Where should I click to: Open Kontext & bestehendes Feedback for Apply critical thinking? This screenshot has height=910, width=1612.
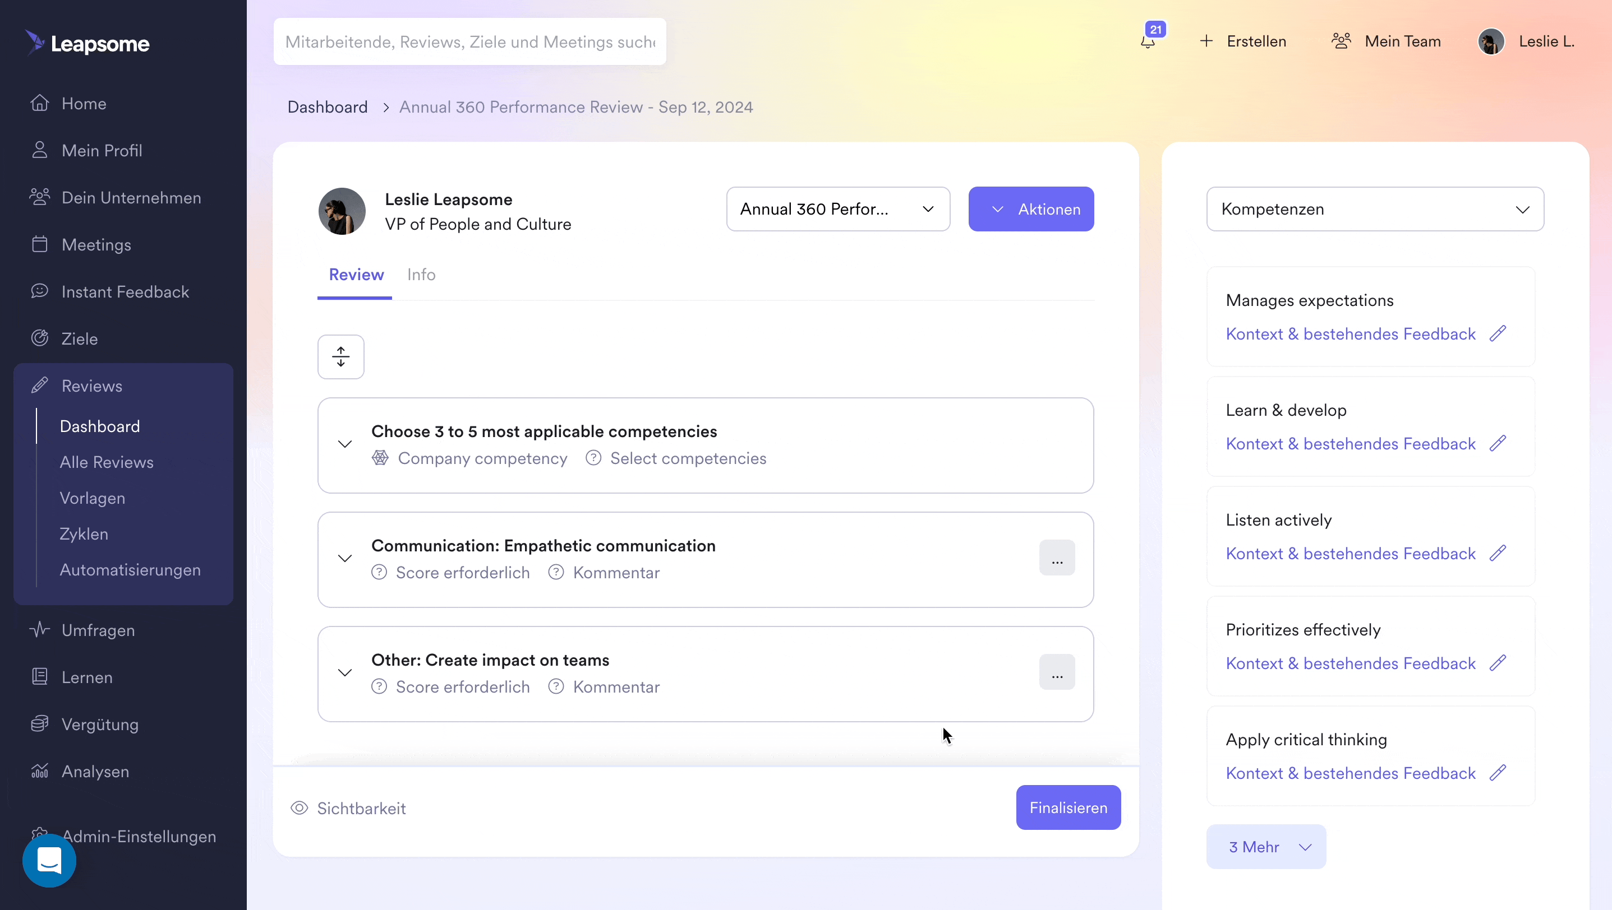[x=1351, y=773]
